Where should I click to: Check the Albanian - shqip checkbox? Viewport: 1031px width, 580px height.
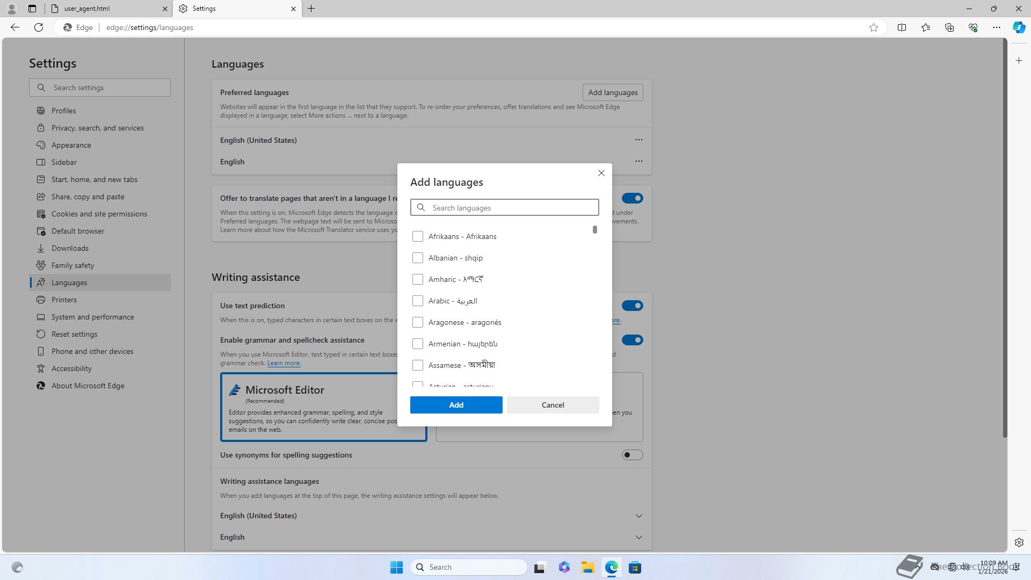point(418,258)
